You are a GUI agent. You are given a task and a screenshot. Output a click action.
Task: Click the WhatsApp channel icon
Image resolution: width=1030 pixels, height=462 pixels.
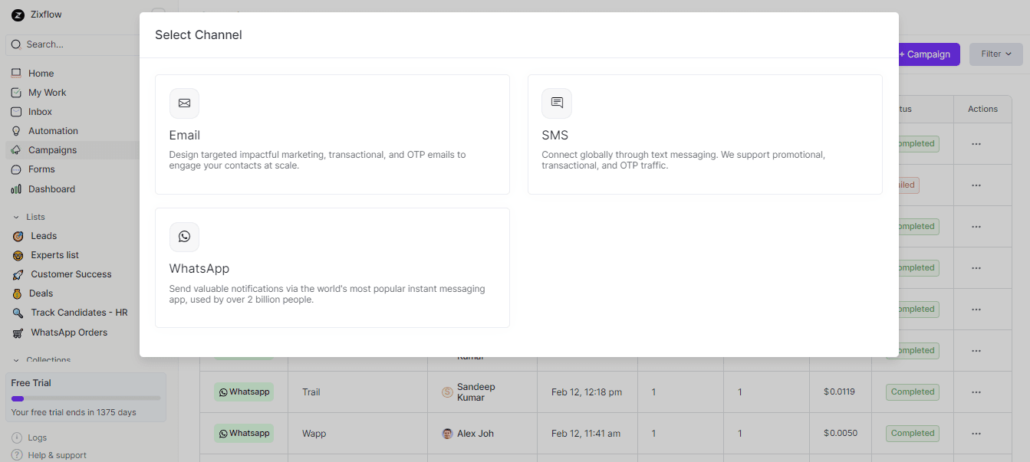point(184,237)
